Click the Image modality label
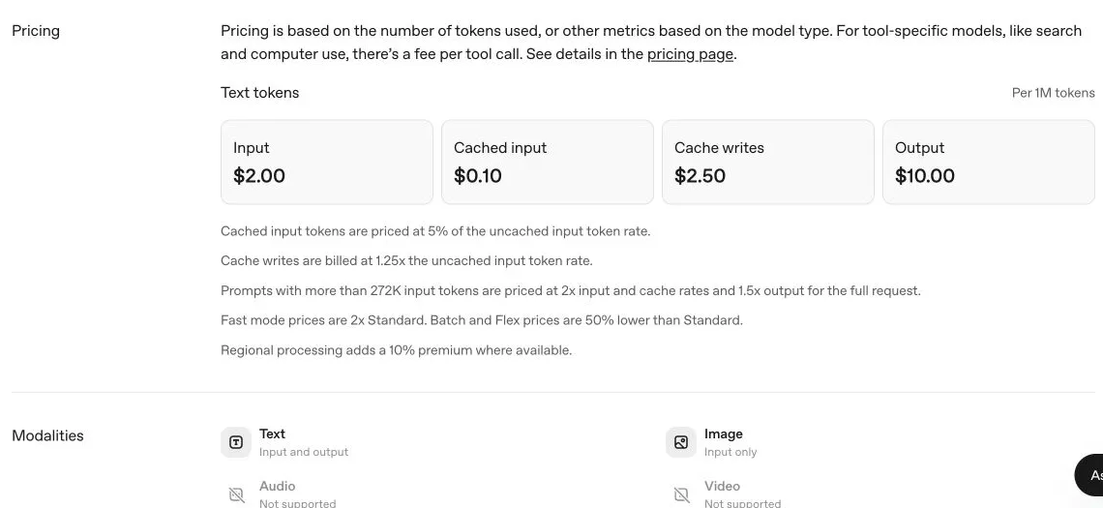The width and height of the screenshot is (1103, 508). pyautogui.click(x=723, y=434)
